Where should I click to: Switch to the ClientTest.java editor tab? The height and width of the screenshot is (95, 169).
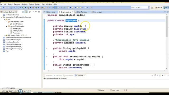pyautogui.click(x=82, y=12)
